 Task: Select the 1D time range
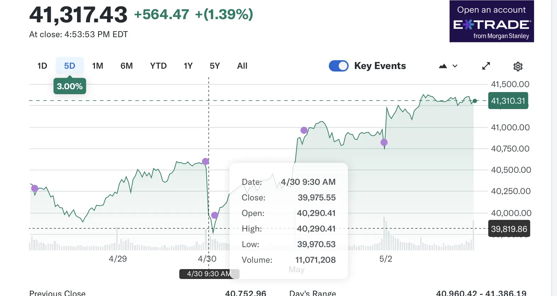tap(42, 66)
